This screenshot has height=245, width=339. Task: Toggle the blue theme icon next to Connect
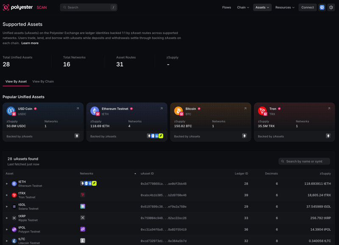coord(322,7)
